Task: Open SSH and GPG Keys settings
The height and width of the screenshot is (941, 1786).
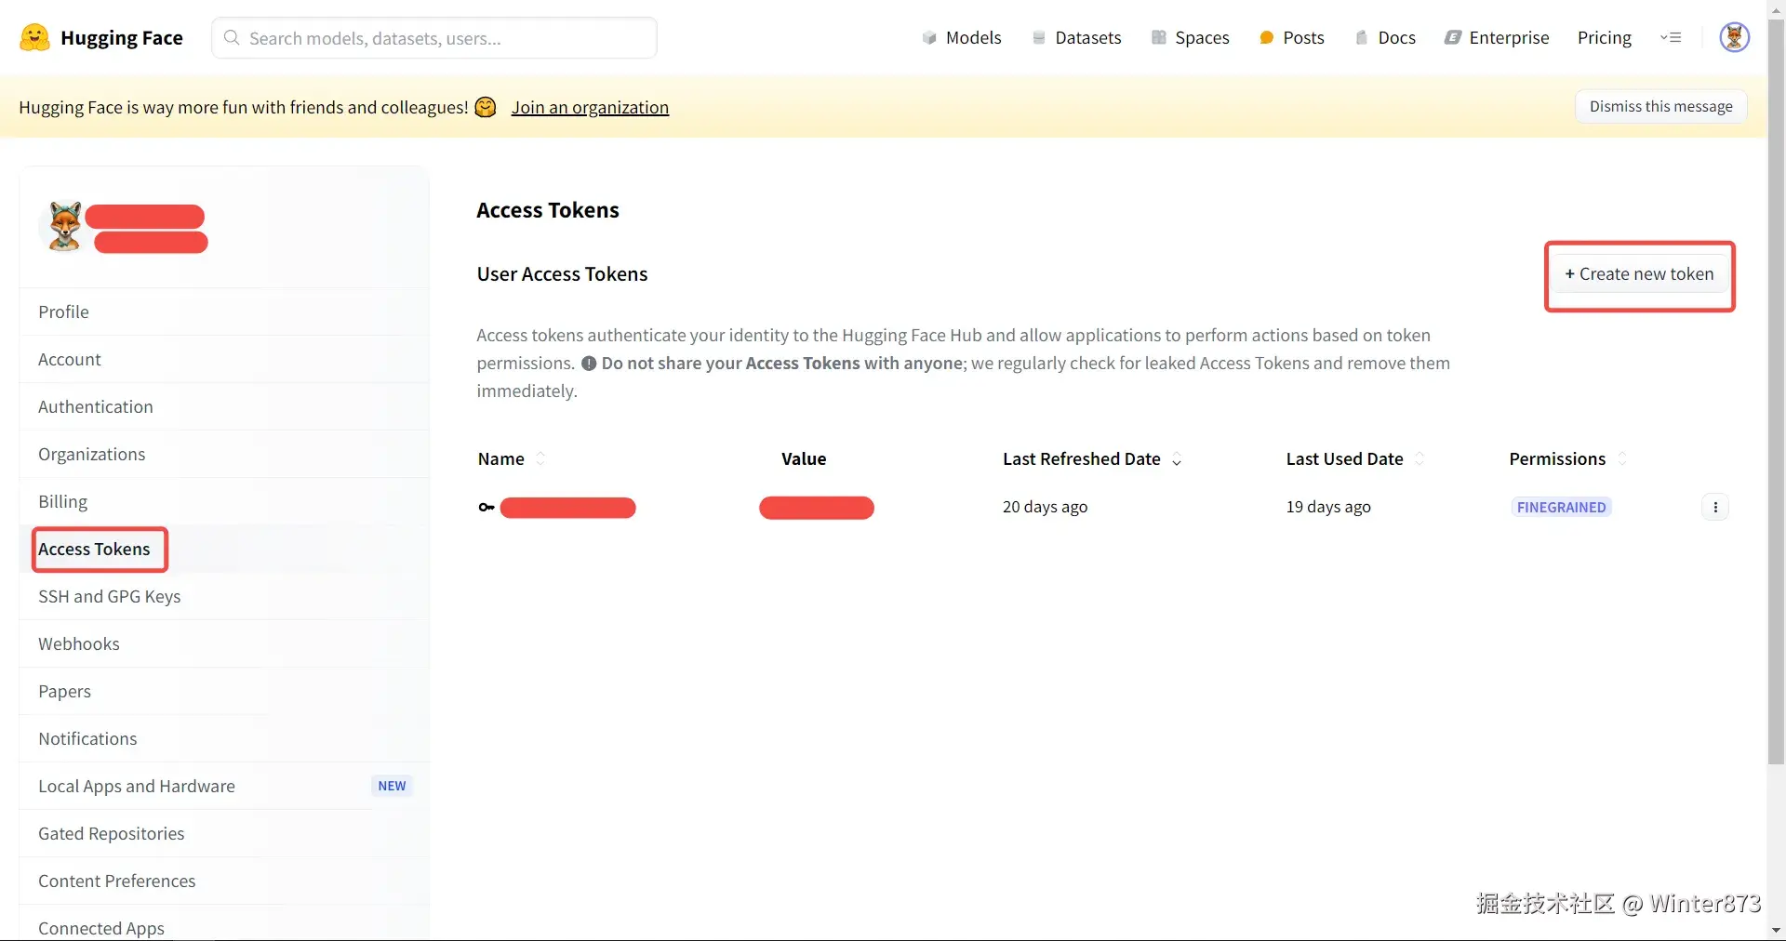Action: (x=110, y=597)
